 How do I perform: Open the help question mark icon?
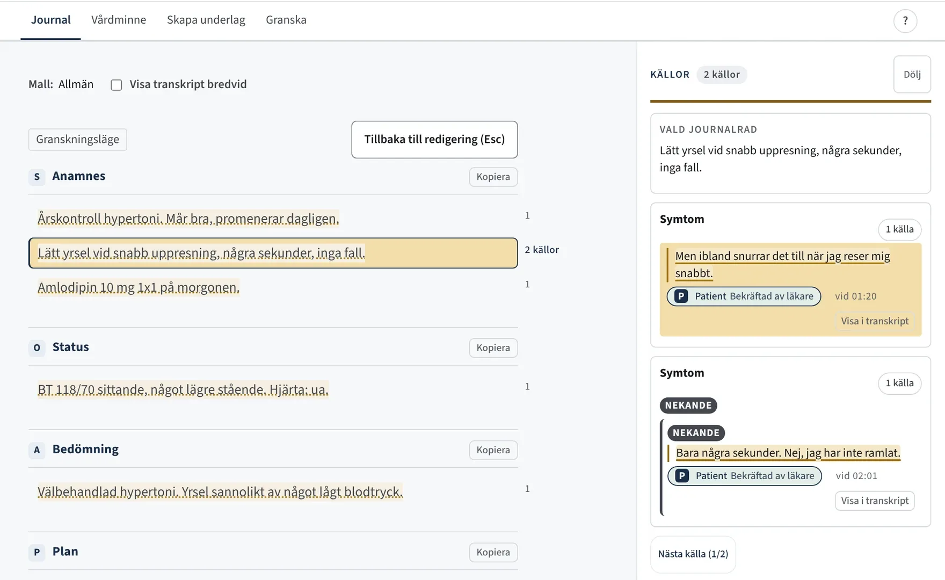pos(905,21)
